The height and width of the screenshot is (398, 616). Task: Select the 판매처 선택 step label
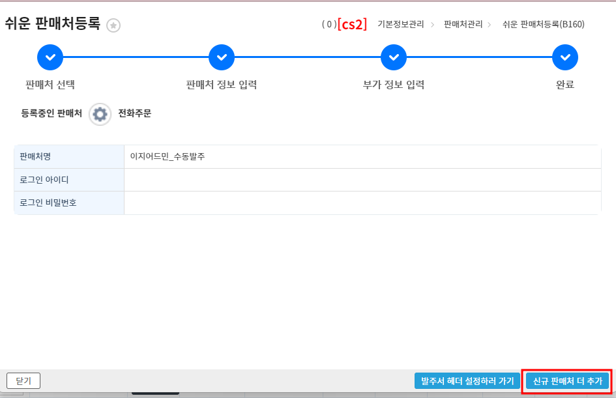coord(50,85)
